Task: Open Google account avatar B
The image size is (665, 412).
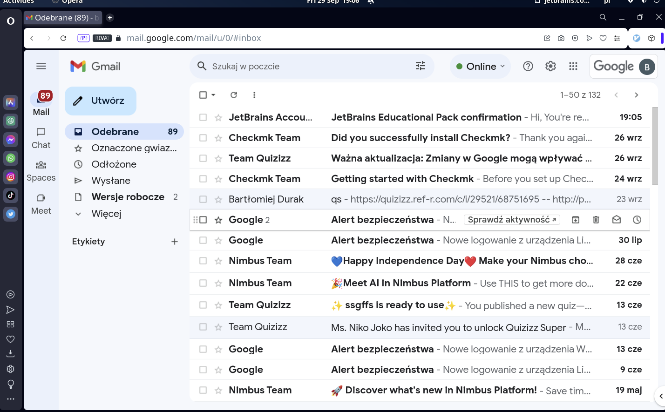Action: 647,67
